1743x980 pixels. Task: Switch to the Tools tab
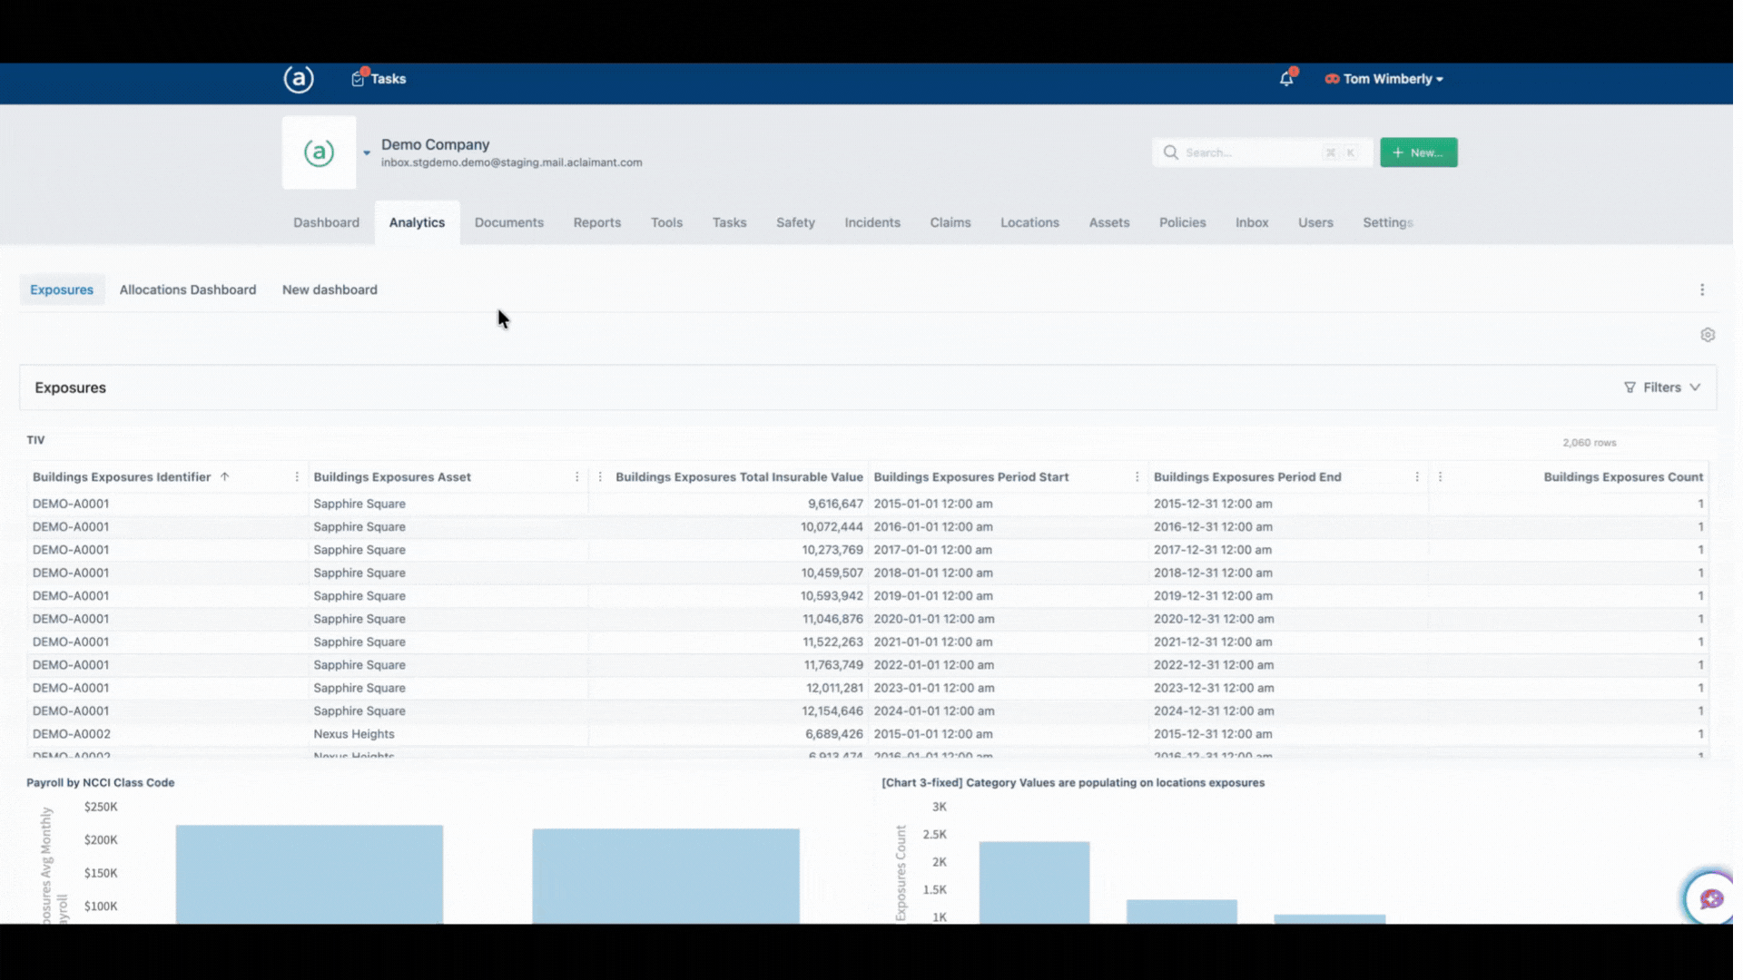coord(665,222)
